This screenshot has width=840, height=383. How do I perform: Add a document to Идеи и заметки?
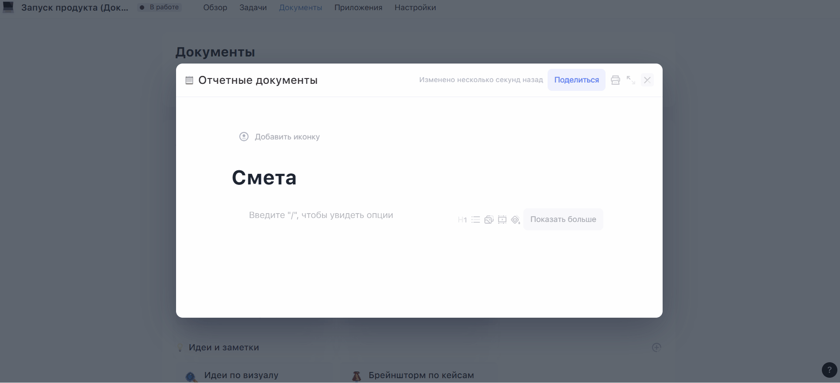[656, 348]
